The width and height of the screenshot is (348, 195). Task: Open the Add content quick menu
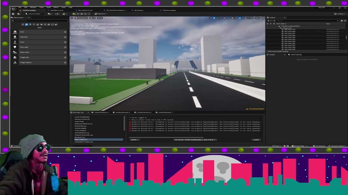coord(50,14)
